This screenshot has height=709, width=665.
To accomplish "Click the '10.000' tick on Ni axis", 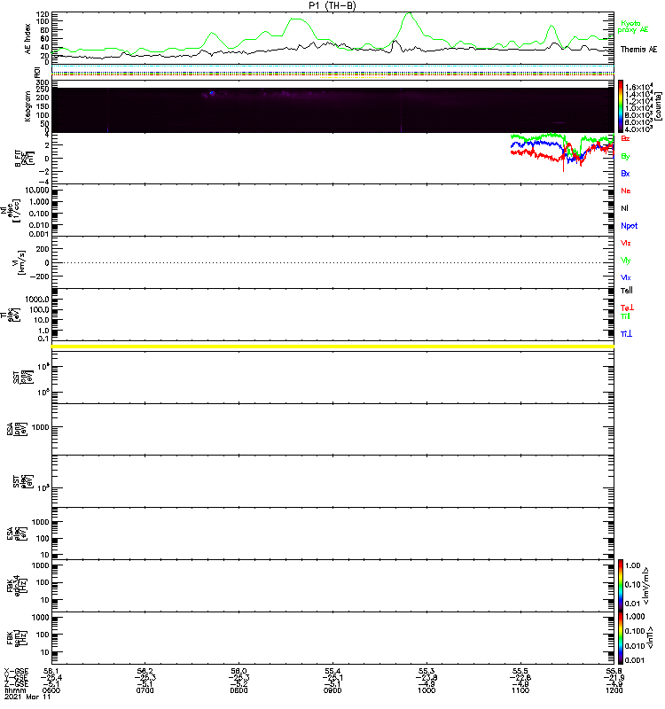I will (37, 191).
